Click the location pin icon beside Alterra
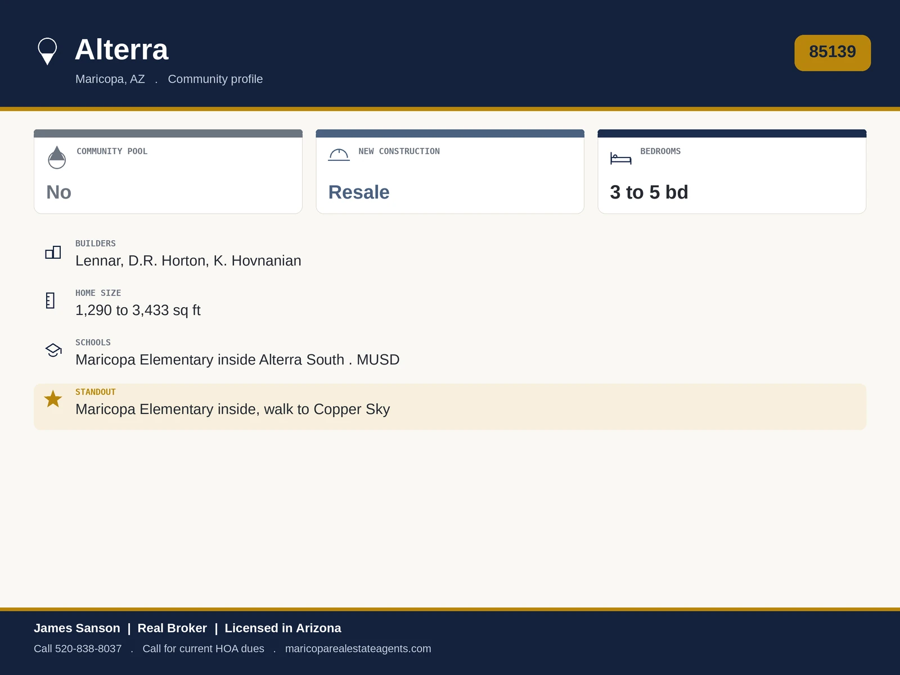Image resolution: width=900 pixels, height=675 pixels. coord(47,52)
